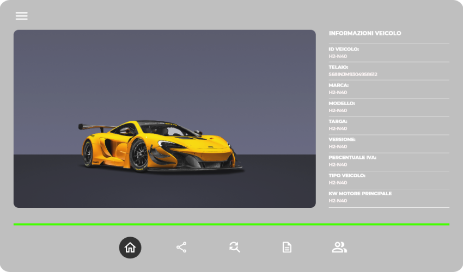Click the orange car image
Screen dimensions: 463x272
(161, 146)
